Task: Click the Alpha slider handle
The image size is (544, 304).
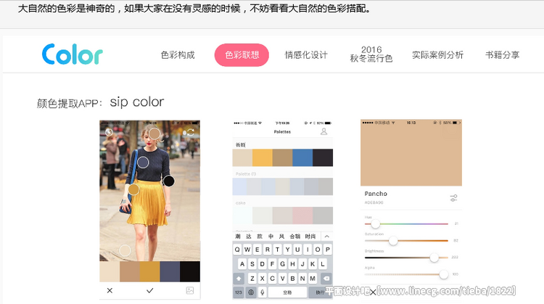Action: [443, 274]
